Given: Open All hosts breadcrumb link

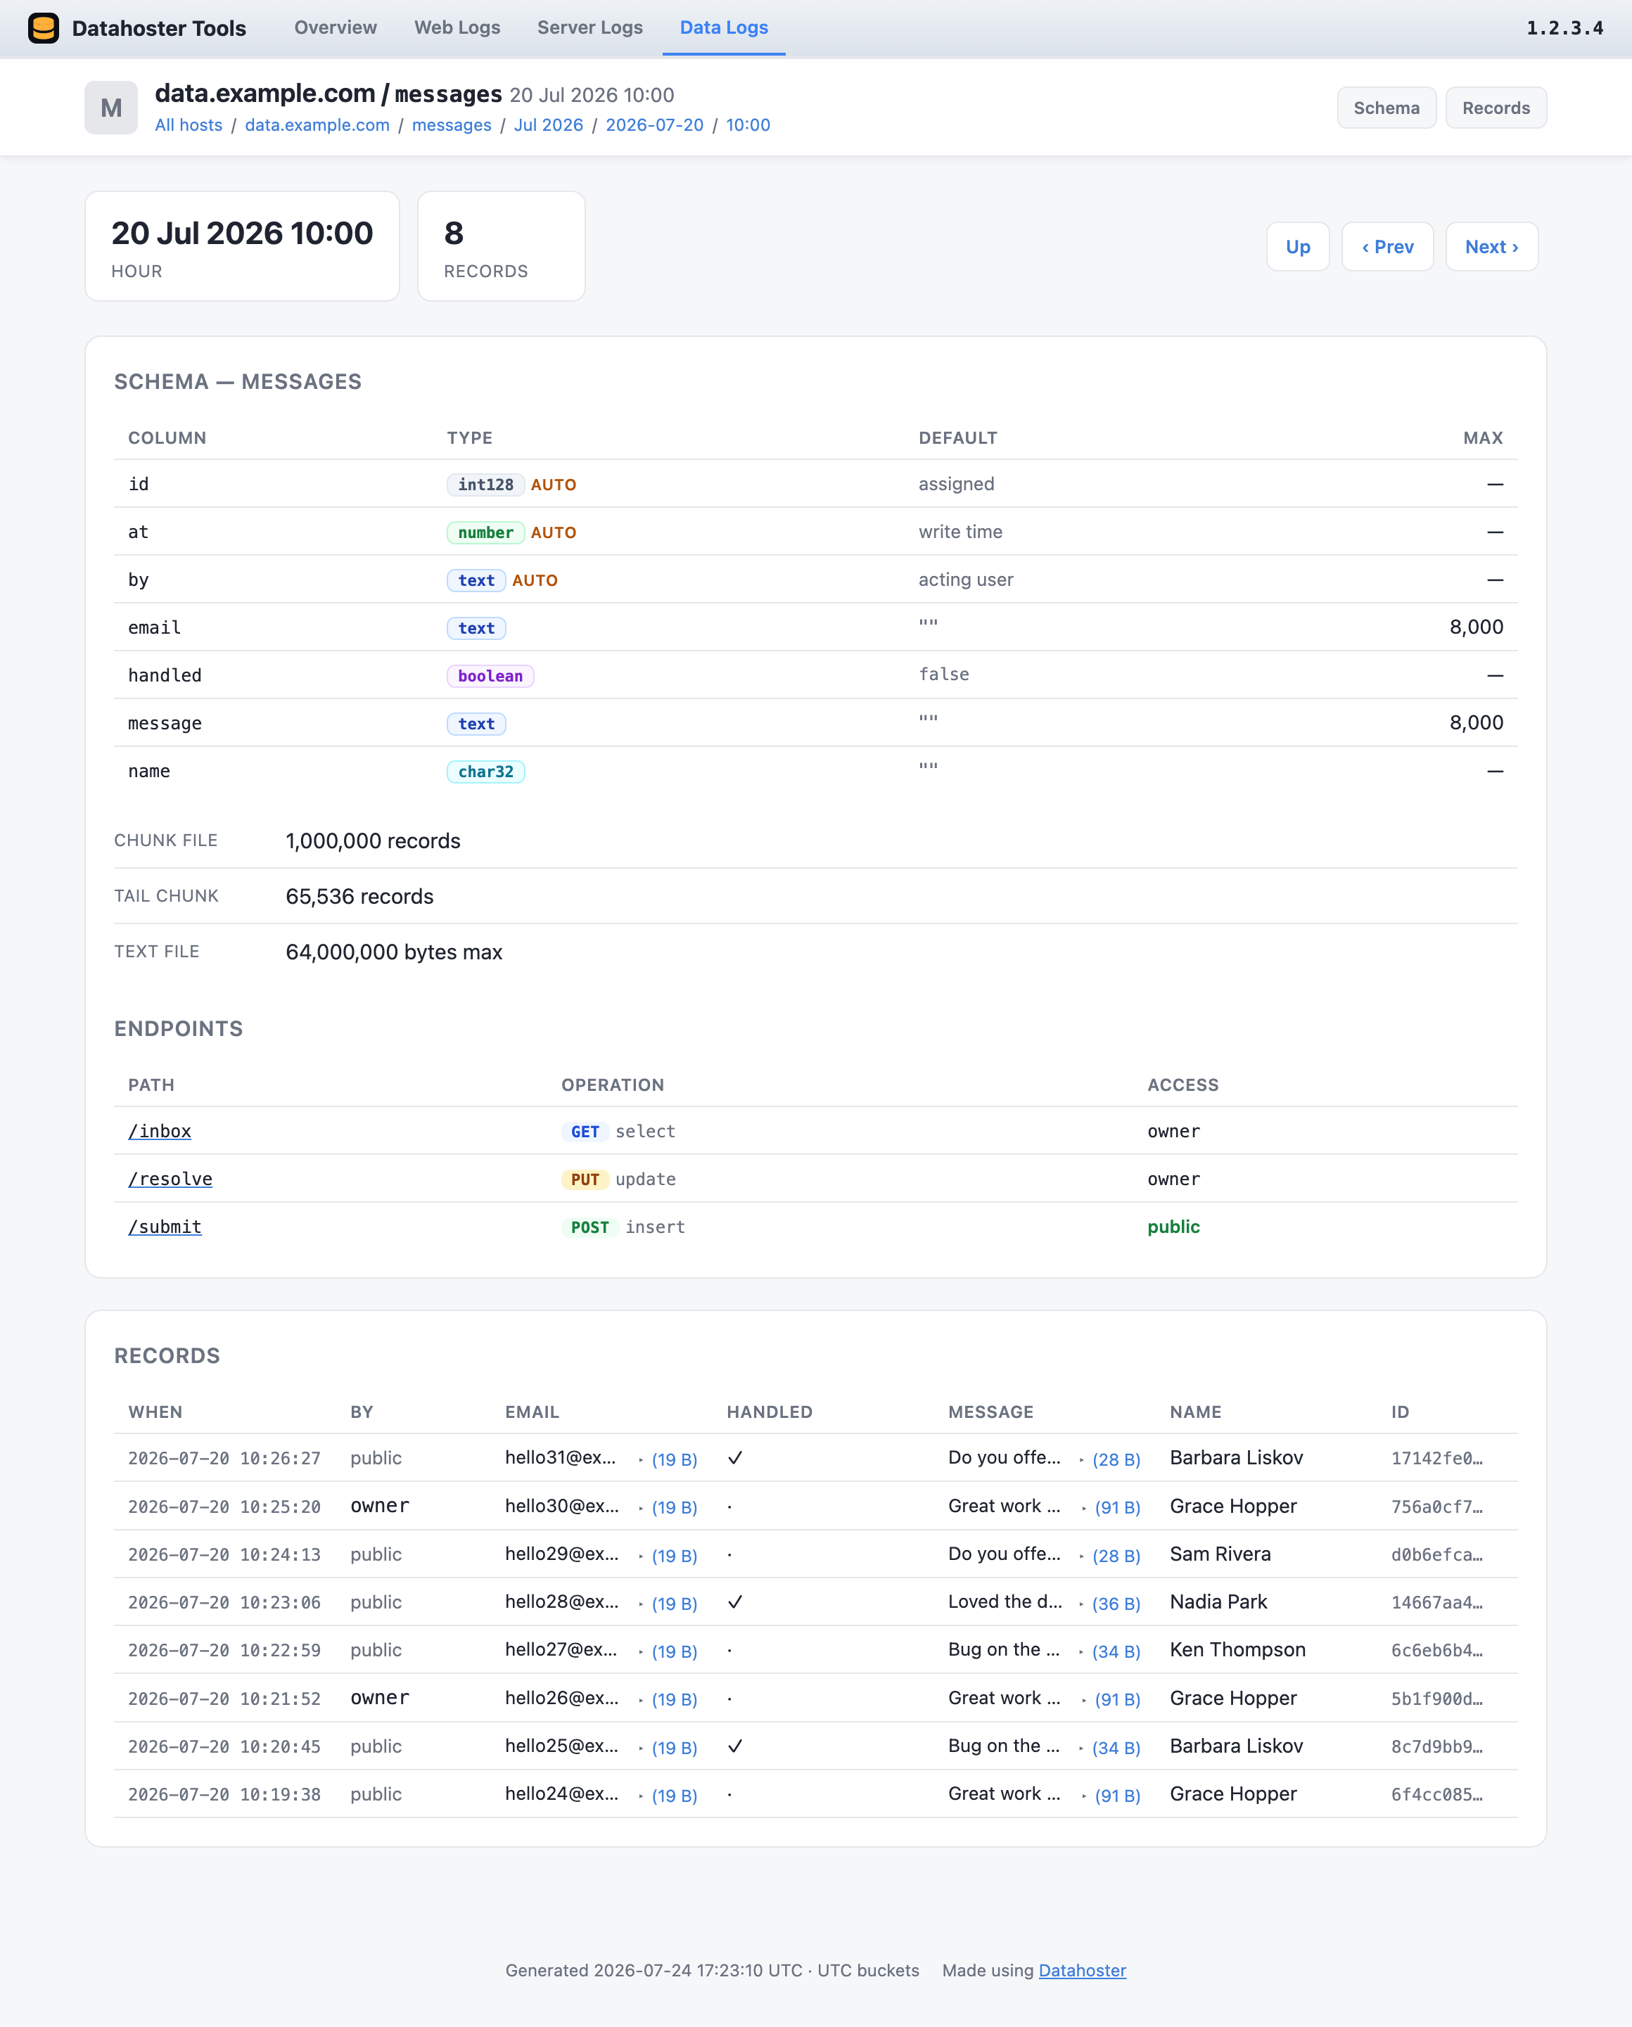Looking at the screenshot, I should pyautogui.click(x=189, y=125).
